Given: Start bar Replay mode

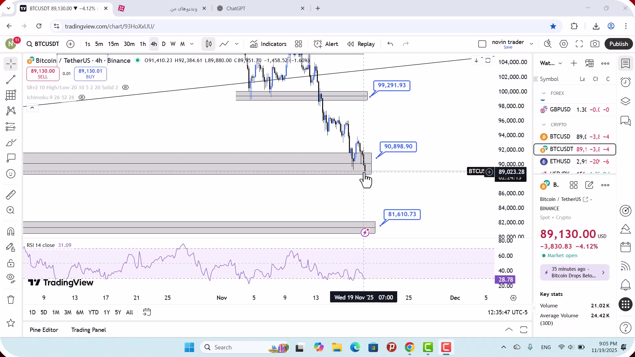Looking at the screenshot, I should (361, 44).
